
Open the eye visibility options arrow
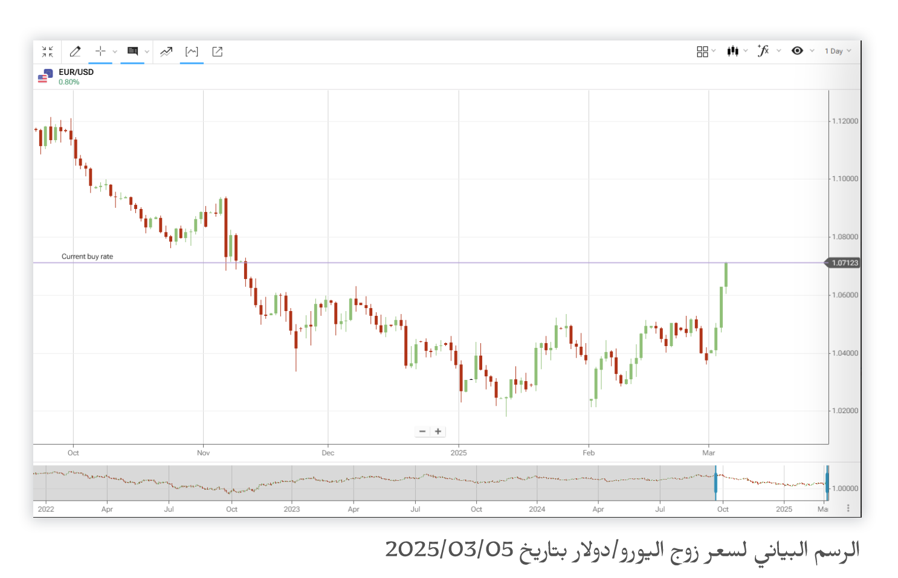(812, 51)
